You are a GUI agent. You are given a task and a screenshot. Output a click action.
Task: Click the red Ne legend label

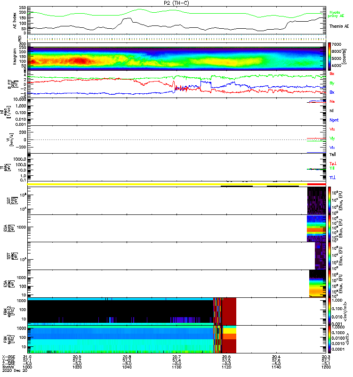[x=332, y=101]
